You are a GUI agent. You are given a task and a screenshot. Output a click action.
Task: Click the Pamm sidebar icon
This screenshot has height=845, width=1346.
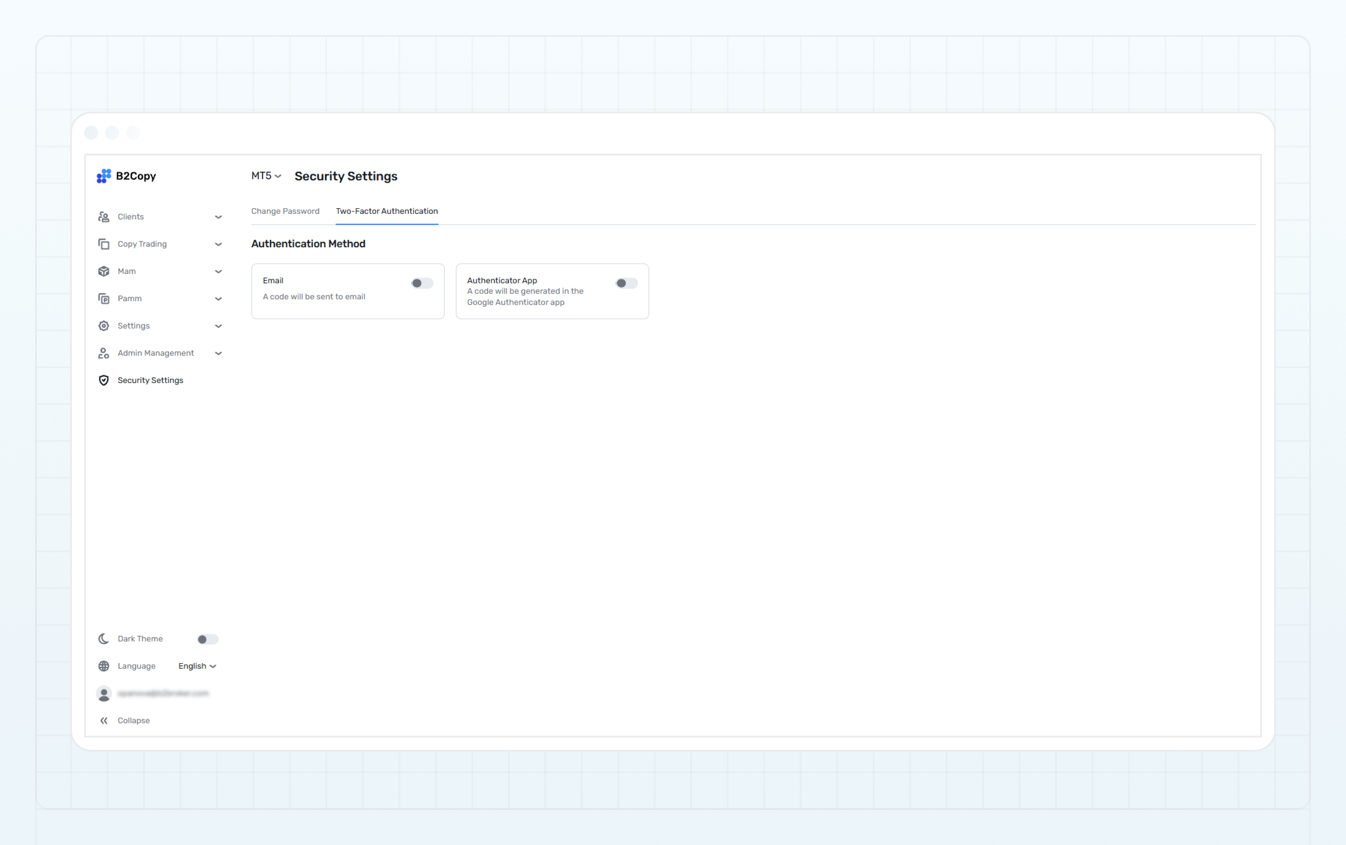click(104, 298)
